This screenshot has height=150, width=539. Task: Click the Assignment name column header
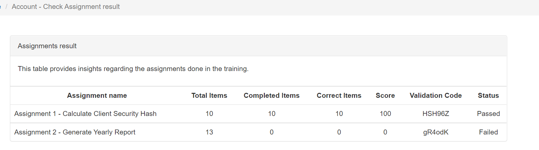[x=97, y=95]
